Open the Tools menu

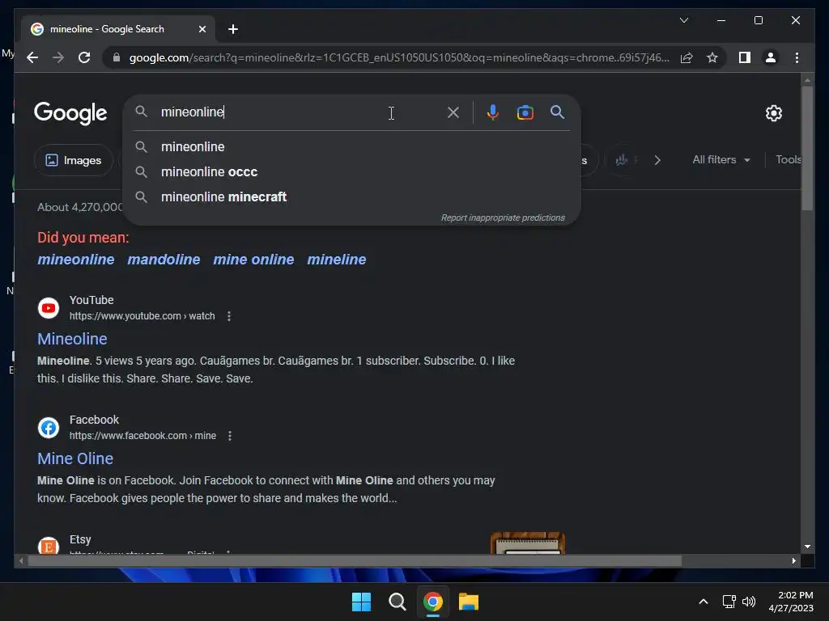coord(788,159)
